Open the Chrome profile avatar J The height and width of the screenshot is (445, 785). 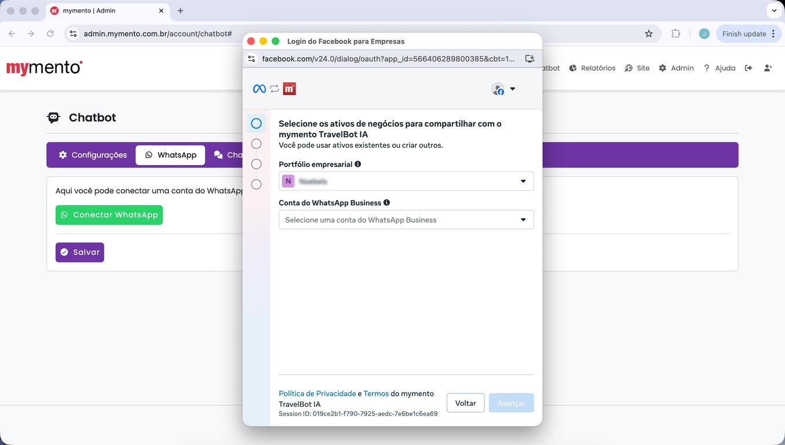point(704,34)
